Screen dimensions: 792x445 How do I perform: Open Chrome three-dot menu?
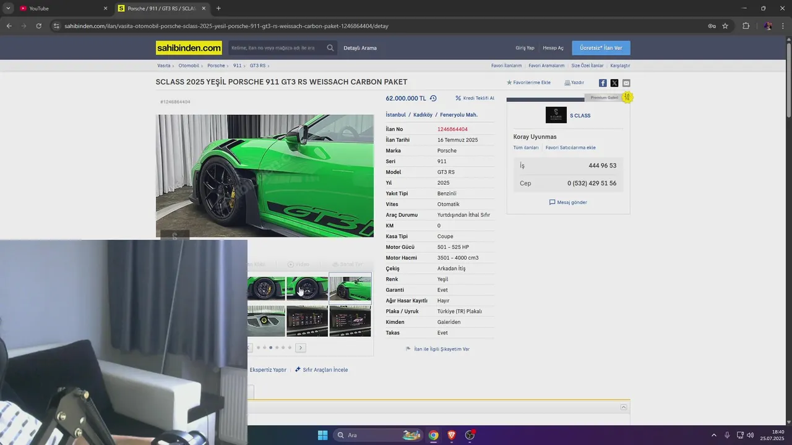[x=783, y=26]
